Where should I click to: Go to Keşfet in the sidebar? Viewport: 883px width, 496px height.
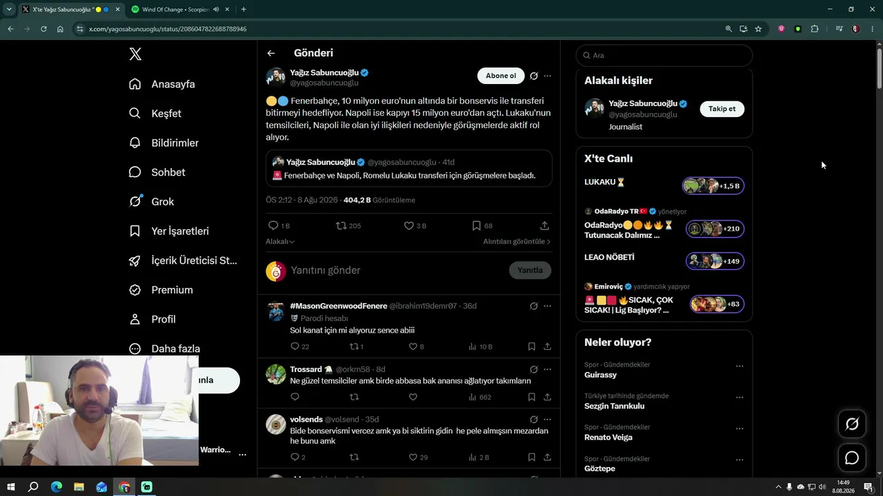tap(155, 114)
